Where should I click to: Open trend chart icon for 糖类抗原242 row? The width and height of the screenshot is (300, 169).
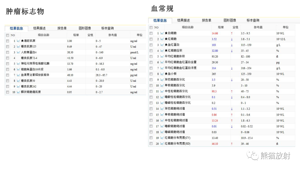point(18,86)
